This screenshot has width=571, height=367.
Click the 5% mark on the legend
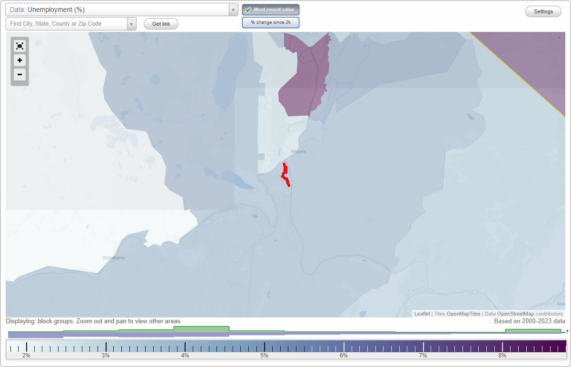(265, 355)
